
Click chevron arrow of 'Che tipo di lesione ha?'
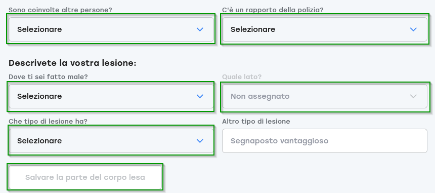[200, 141]
